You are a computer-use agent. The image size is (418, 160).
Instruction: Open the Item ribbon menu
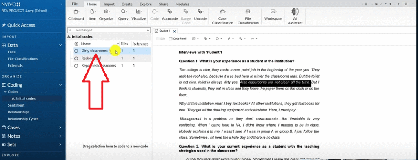coord(92,15)
